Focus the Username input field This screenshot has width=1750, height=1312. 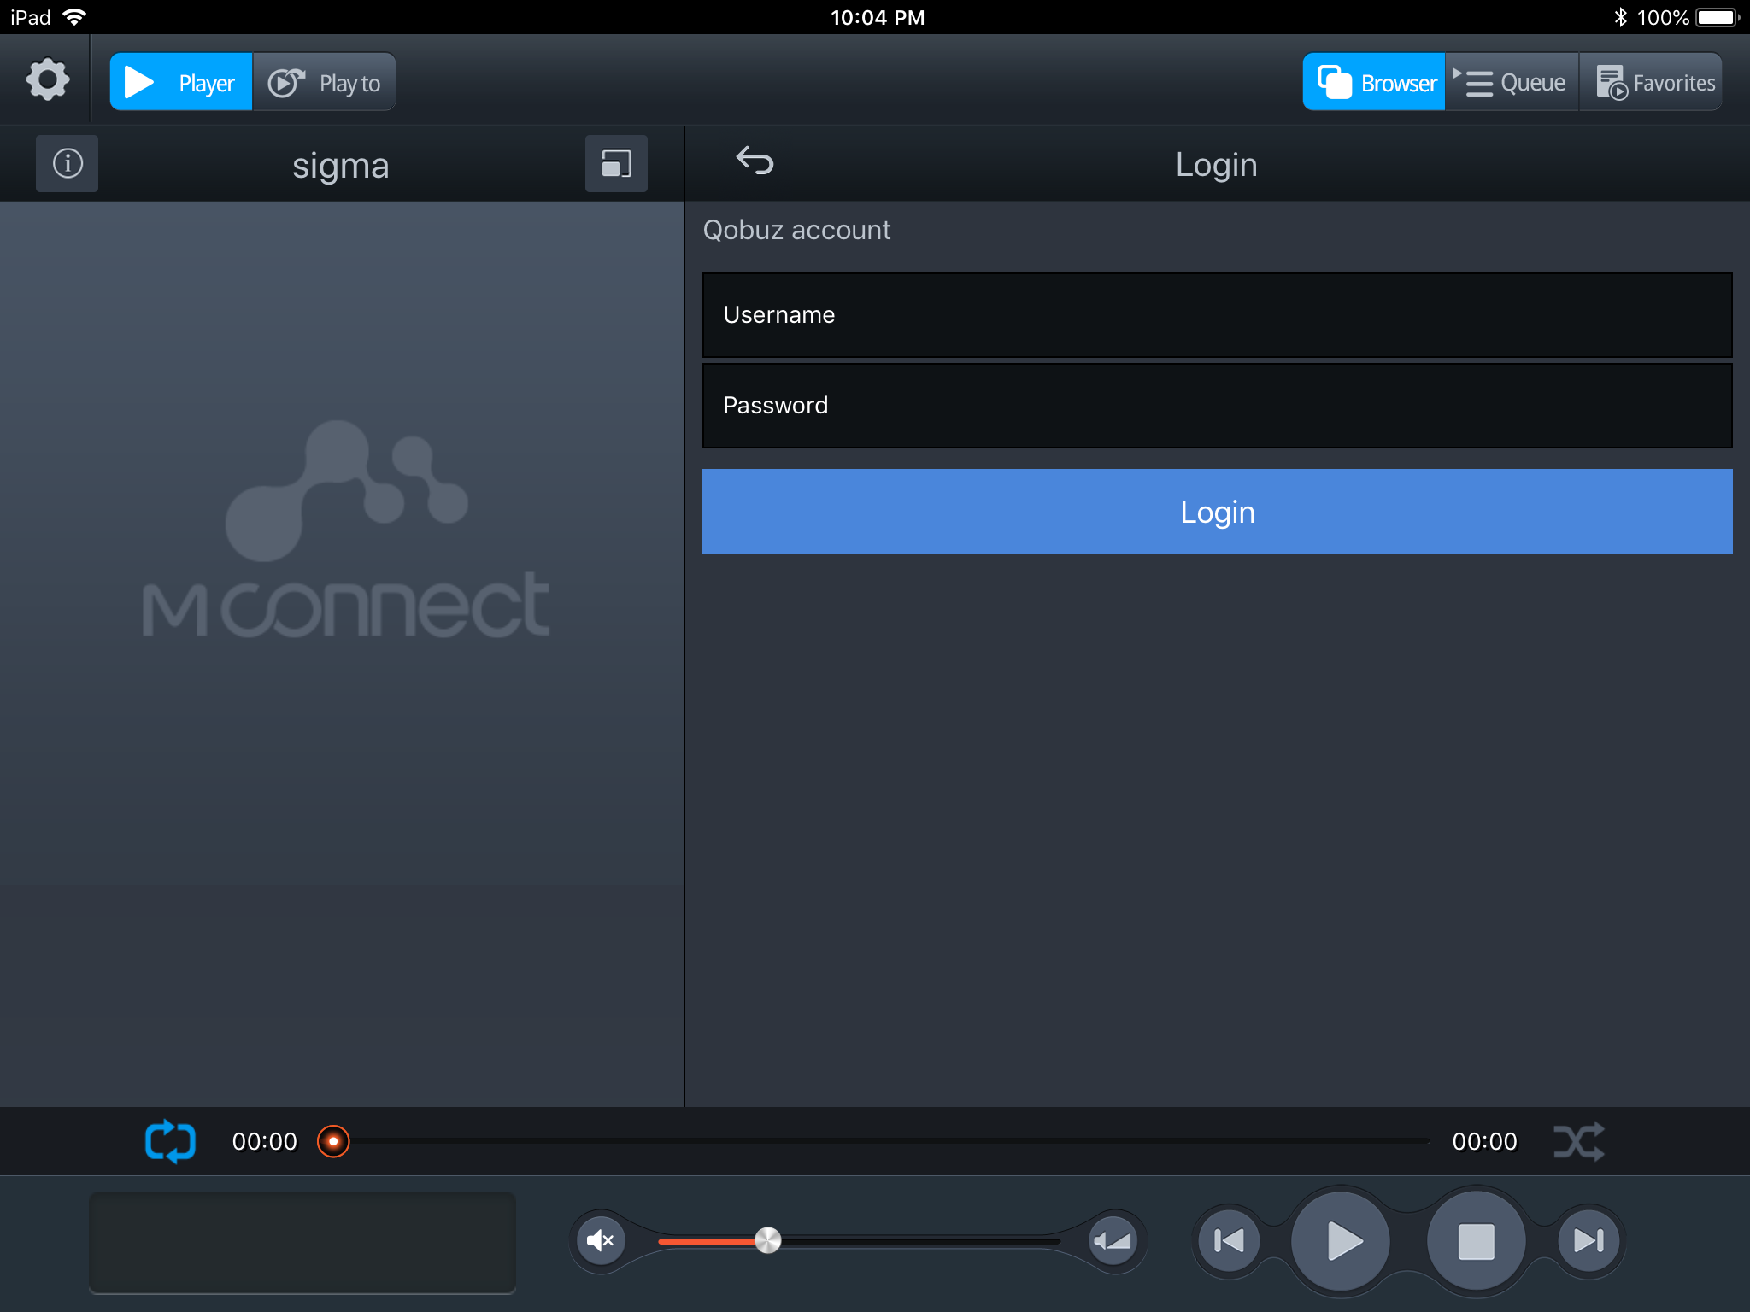pos(1217,315)
